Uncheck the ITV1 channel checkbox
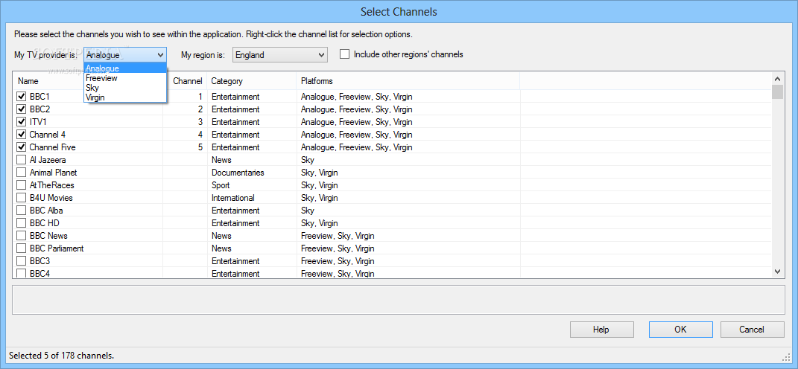Viewport: 798px width, 369px height. click(x=22, y=121)
